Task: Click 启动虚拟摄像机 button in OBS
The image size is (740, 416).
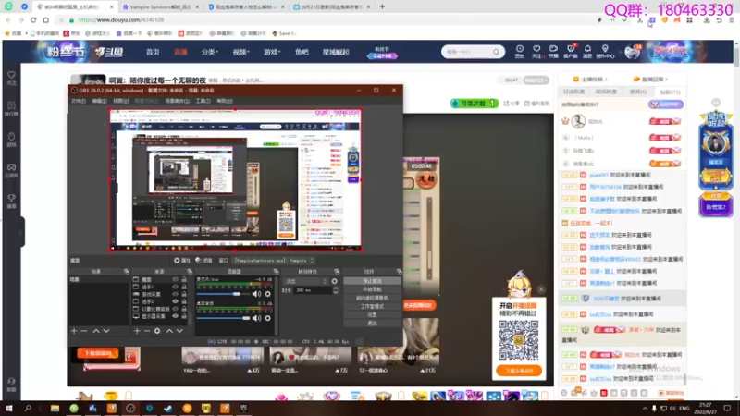Action: [373, 298]
